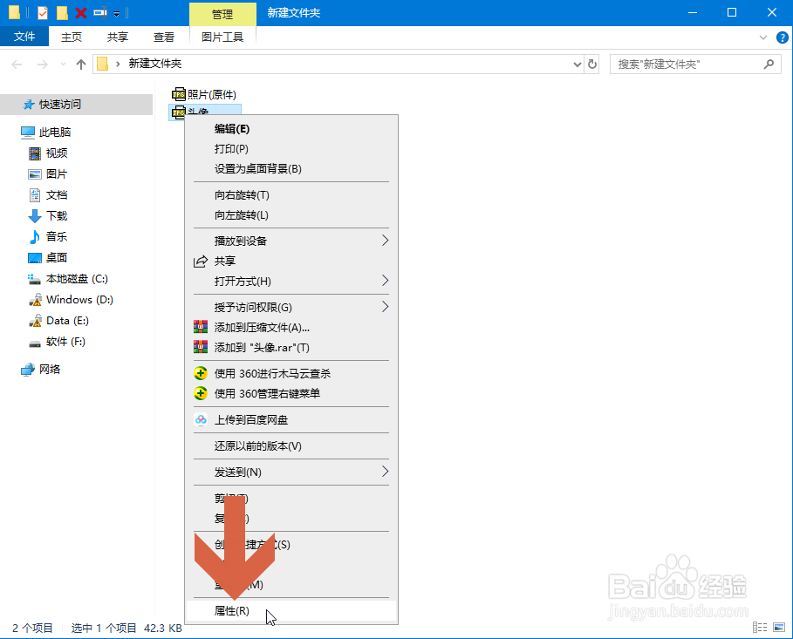
Task: Open the Customize Quick Access Toolbar dropdown
Action: point(116,14)
